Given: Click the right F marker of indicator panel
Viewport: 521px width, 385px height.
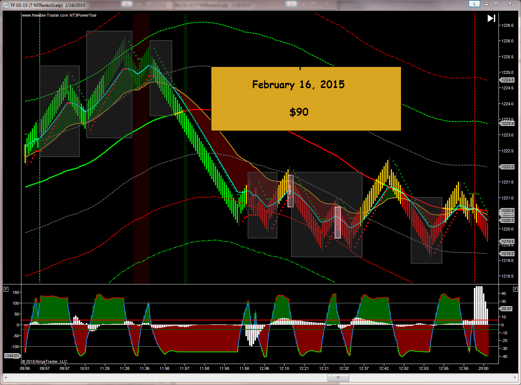Looking at the screenshot, I should tap(515, 289).
